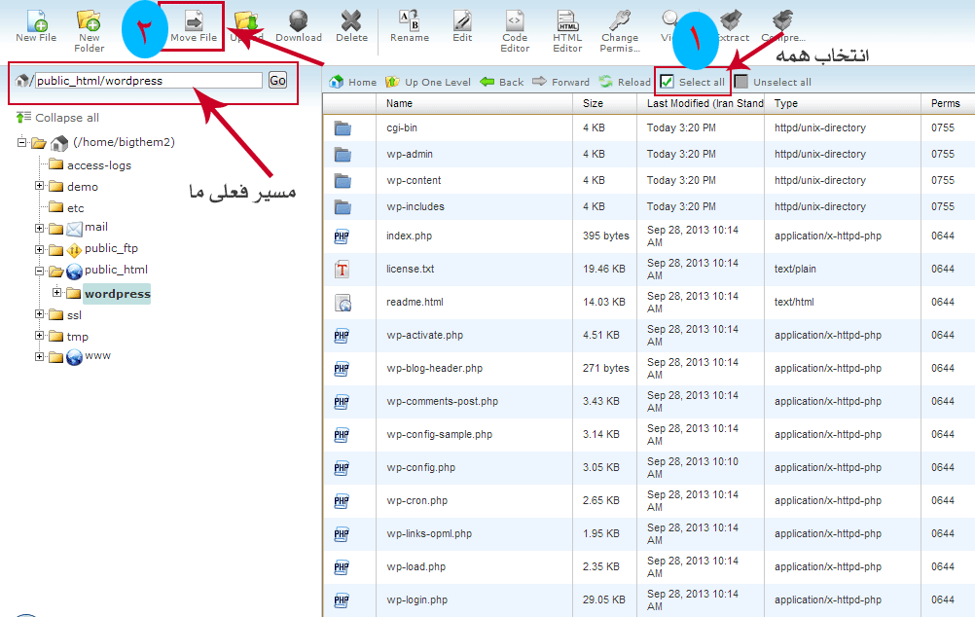Screen dimensions: 975x617
Task: Click the folder icon for wp-admin
Action: [343, 154]
